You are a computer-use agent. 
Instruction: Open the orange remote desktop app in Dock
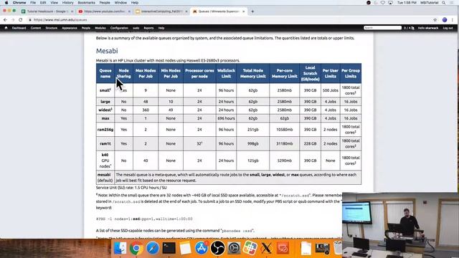pos(283,248)
